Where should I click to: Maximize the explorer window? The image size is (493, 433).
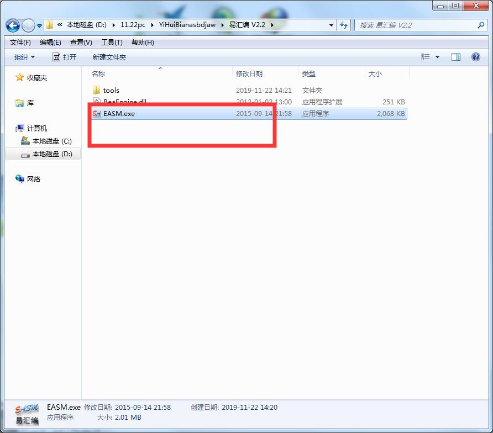[x=455, y=6]
